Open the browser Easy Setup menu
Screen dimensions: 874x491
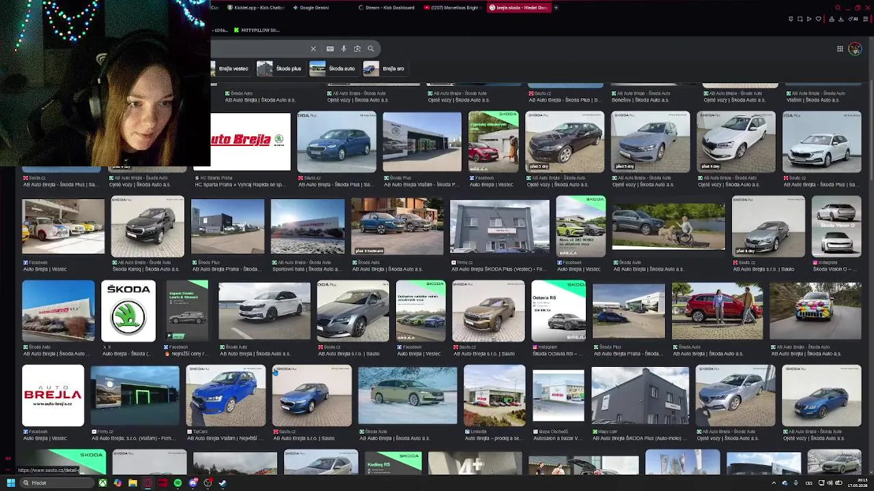pos(866,19)
